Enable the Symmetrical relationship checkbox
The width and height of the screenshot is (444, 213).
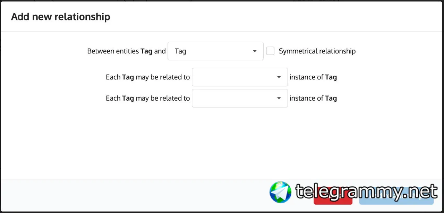click(270, 51)
